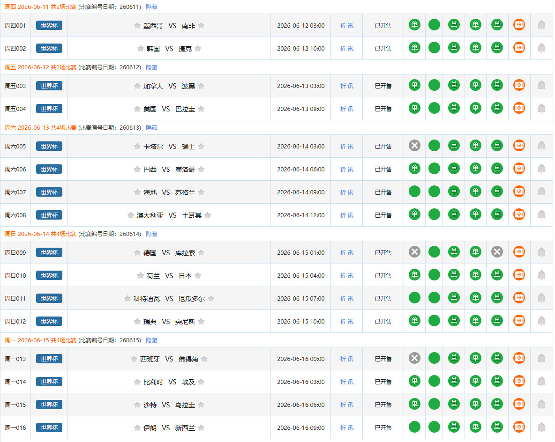Click the plain green circle in row 周四001
555x442 pixels.
tap(434, 25)
